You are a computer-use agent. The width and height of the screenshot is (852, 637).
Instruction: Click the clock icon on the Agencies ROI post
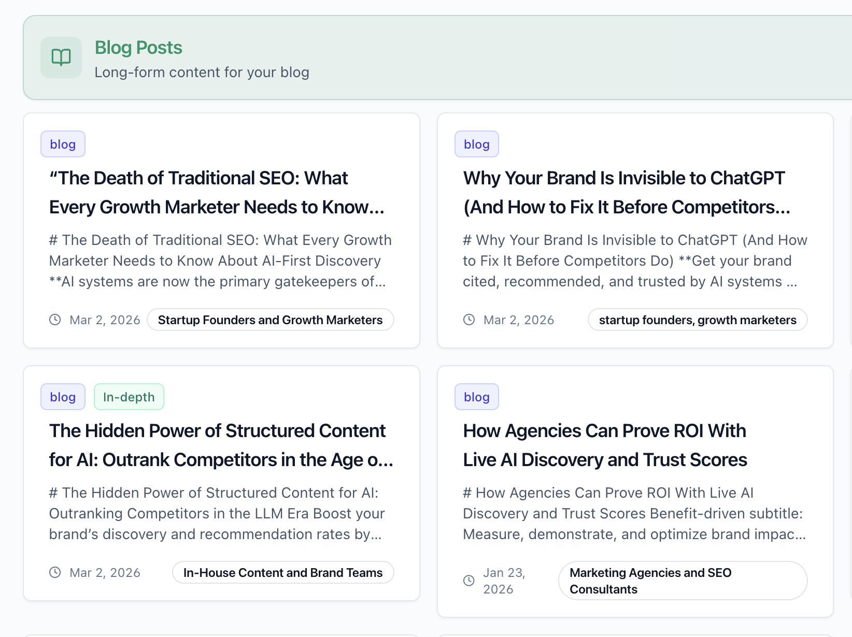[470, 581]
